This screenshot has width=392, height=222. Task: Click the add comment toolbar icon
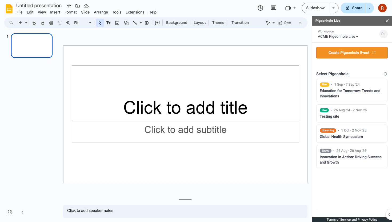(x=157, y=23)
